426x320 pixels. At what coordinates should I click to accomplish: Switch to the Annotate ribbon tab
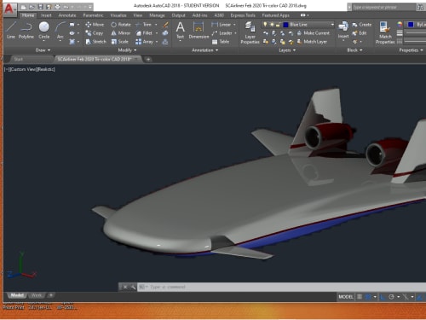67,15
